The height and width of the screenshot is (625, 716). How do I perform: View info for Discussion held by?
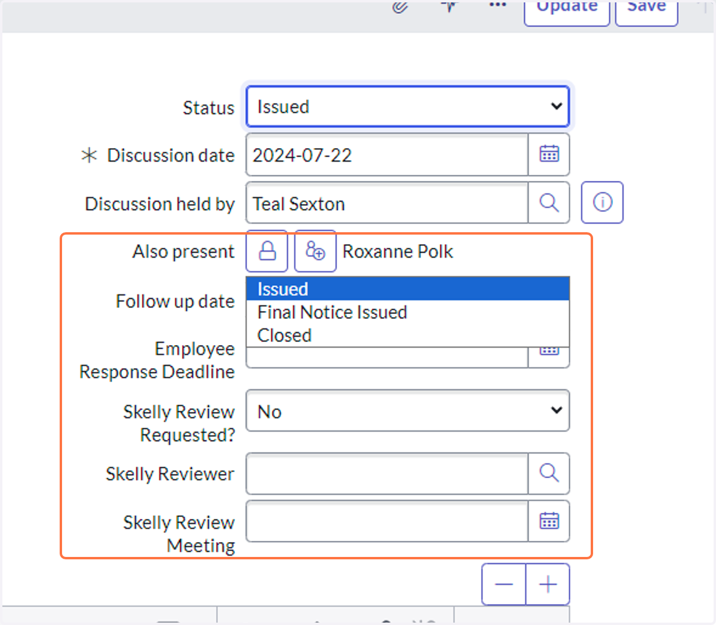click(602, 202)
